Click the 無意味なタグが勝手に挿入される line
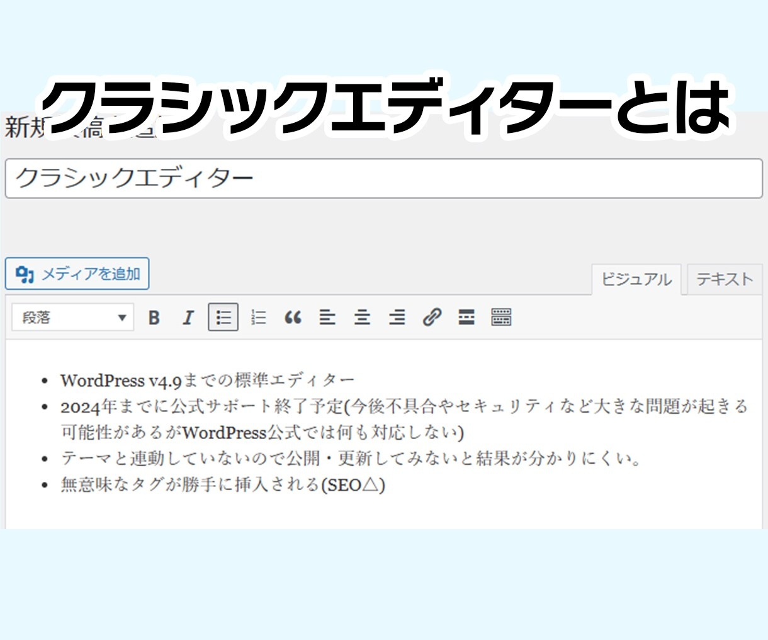The width and height of the screenshot is (768, 640). 223,485
